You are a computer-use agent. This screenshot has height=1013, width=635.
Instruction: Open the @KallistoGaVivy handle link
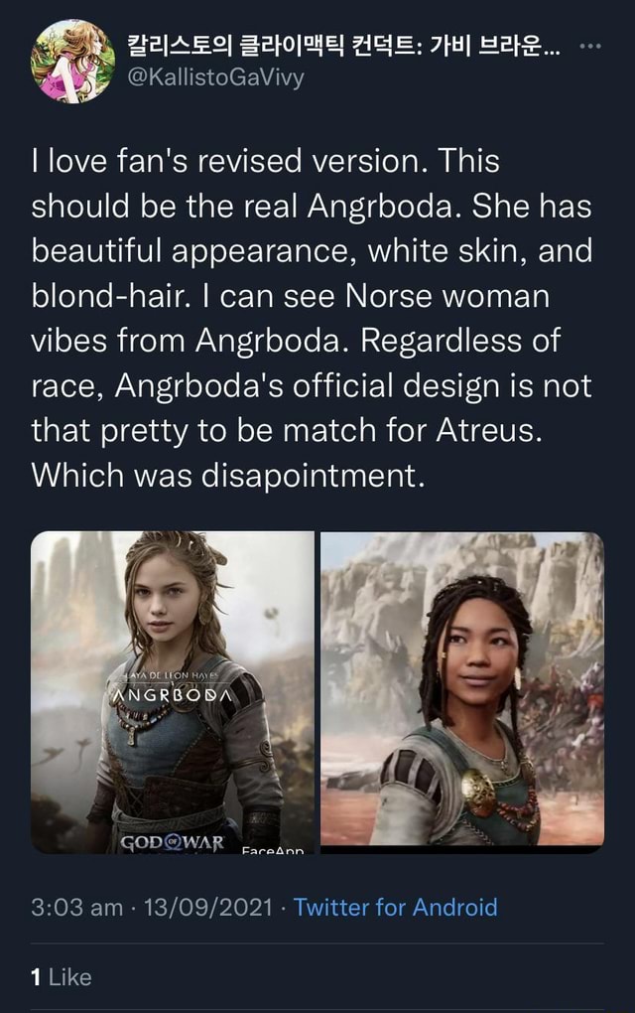click(x=215, y=77)
